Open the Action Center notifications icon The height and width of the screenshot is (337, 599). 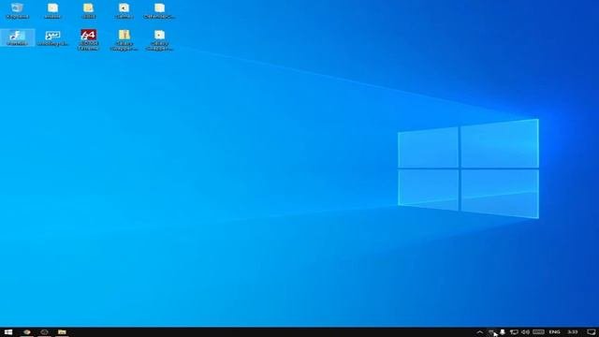[591, 332]
